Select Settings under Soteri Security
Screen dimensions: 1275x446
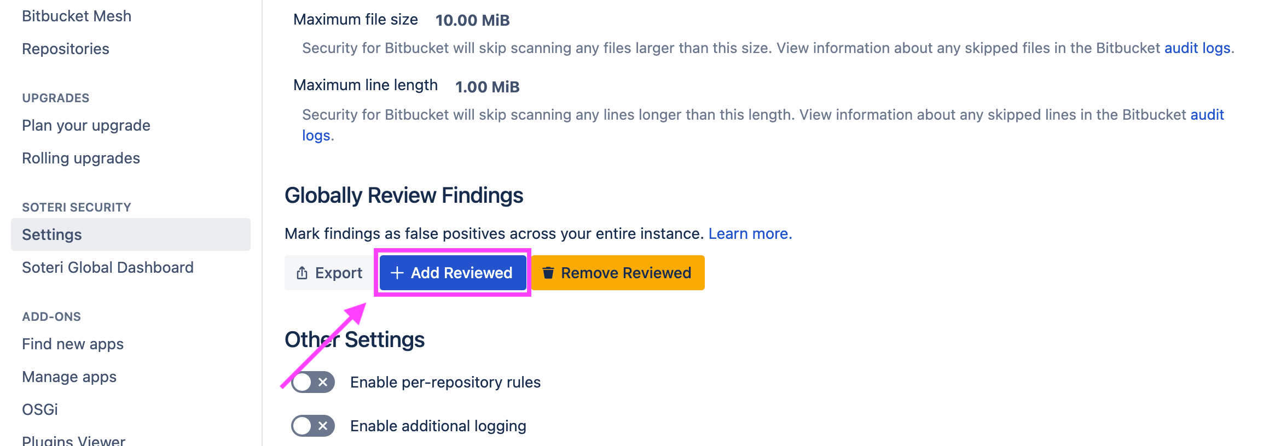51,234
